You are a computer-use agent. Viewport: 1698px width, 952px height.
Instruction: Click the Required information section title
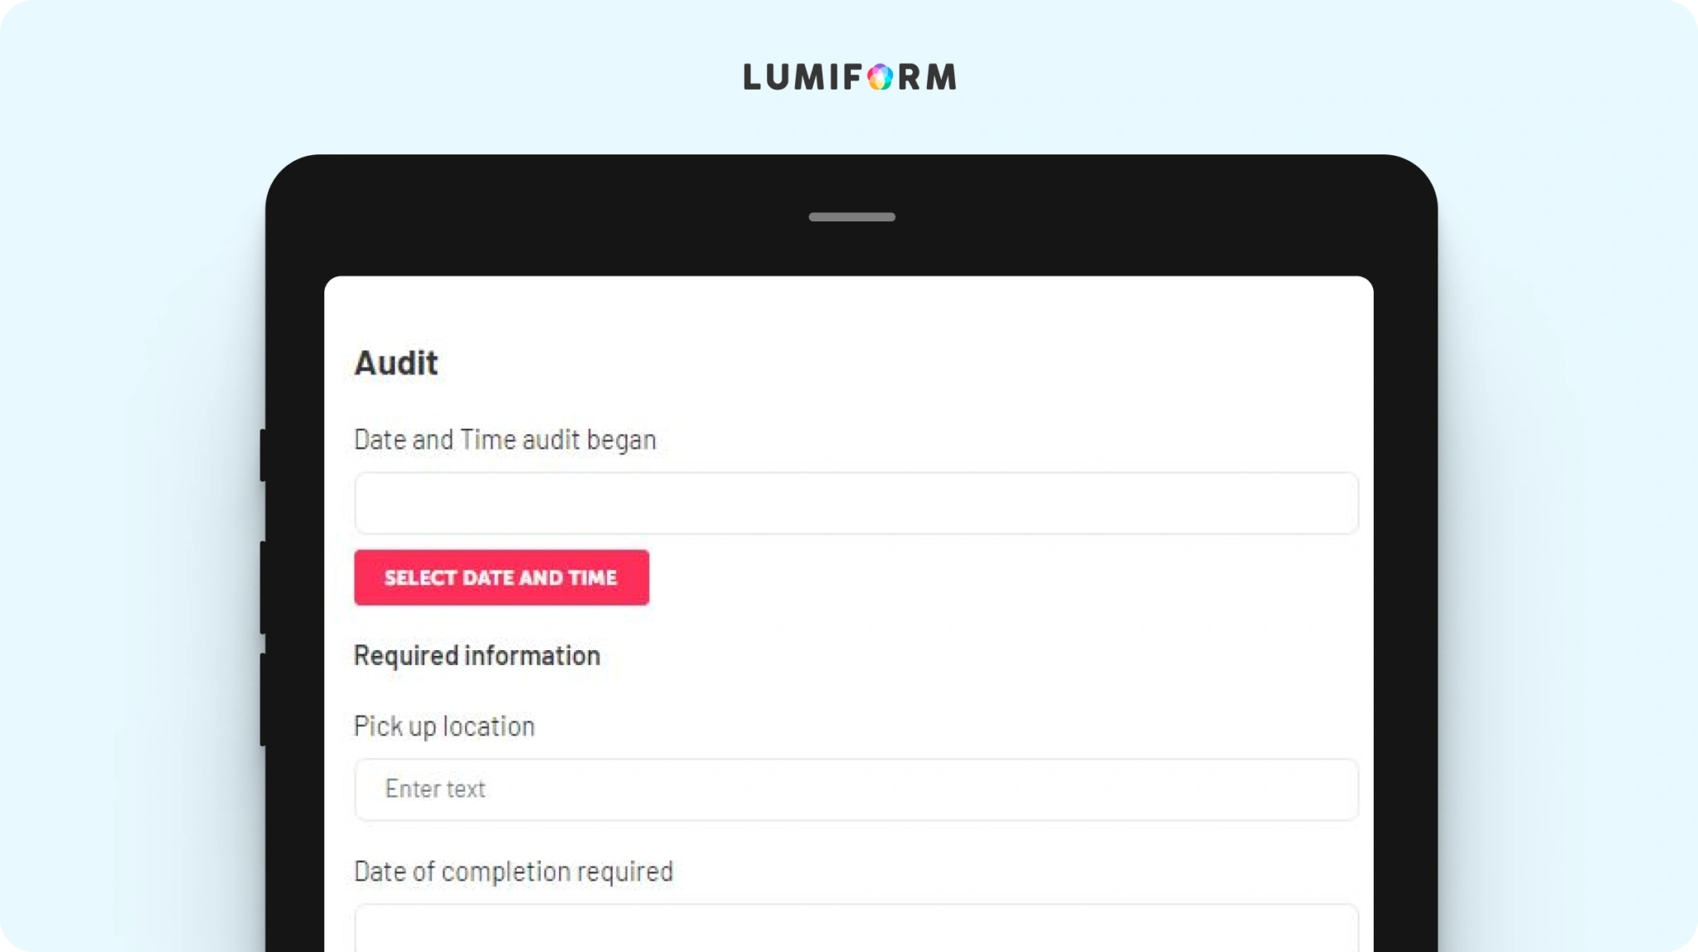coord(477,656)
